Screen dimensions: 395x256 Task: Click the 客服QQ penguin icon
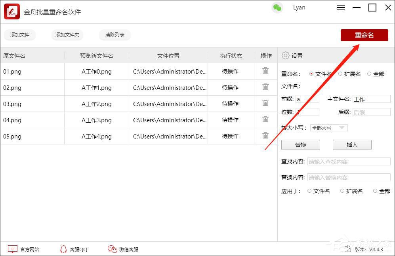coord(63,249)
